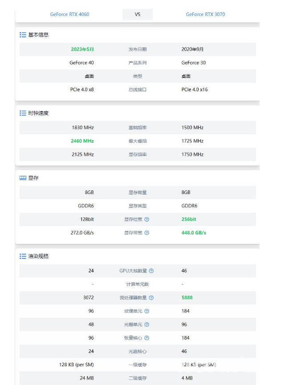
Task: Open the GeForce RTX 4060 link
Action: [69, 14]
